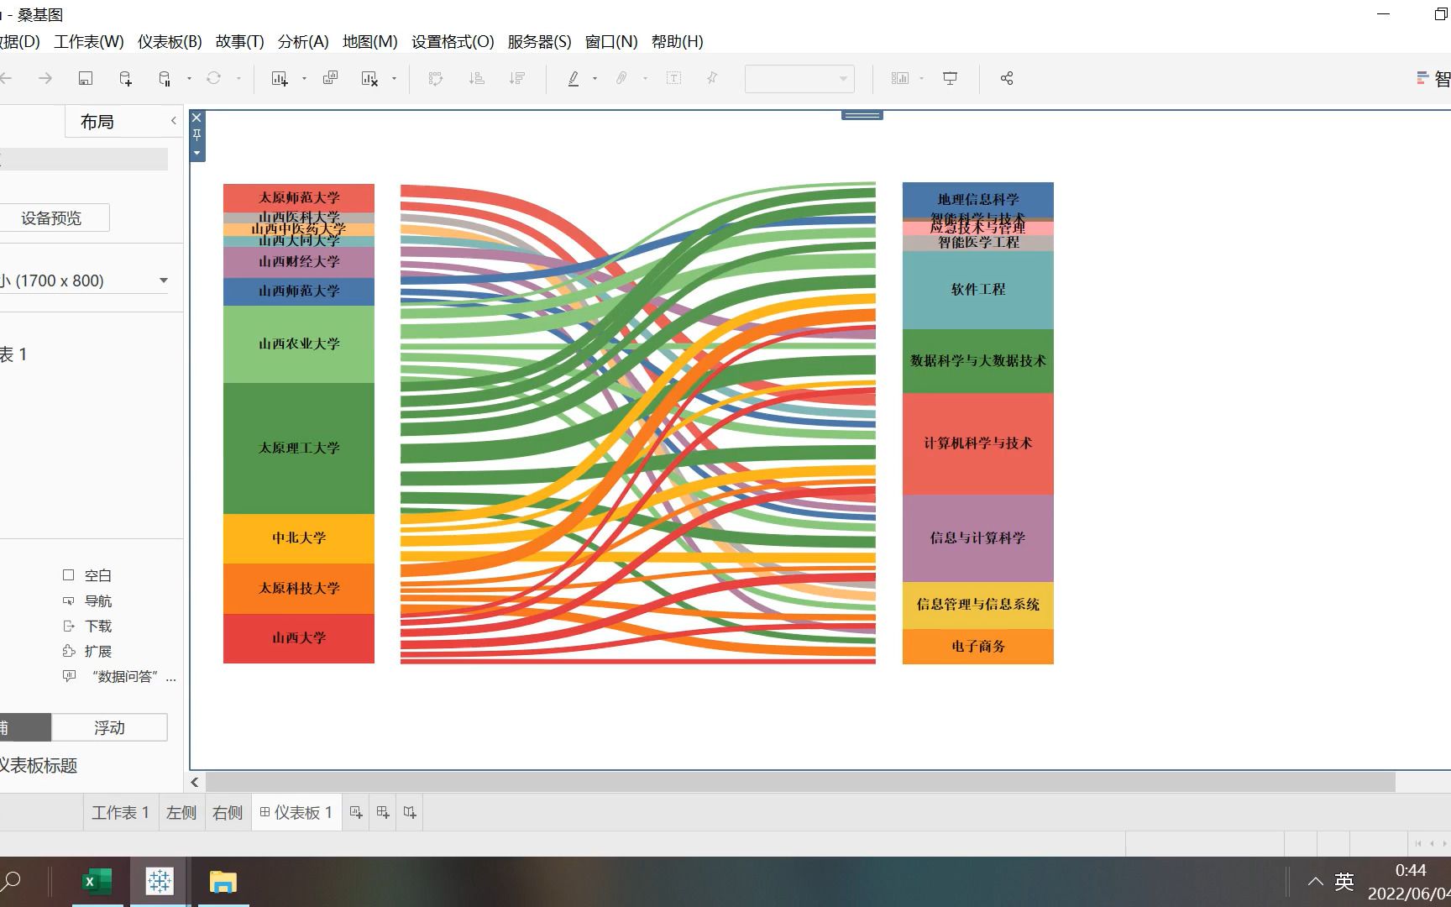Click the fix axes pin icon
The width and height of the screenshot is (1451, 907).
[712, 78]
